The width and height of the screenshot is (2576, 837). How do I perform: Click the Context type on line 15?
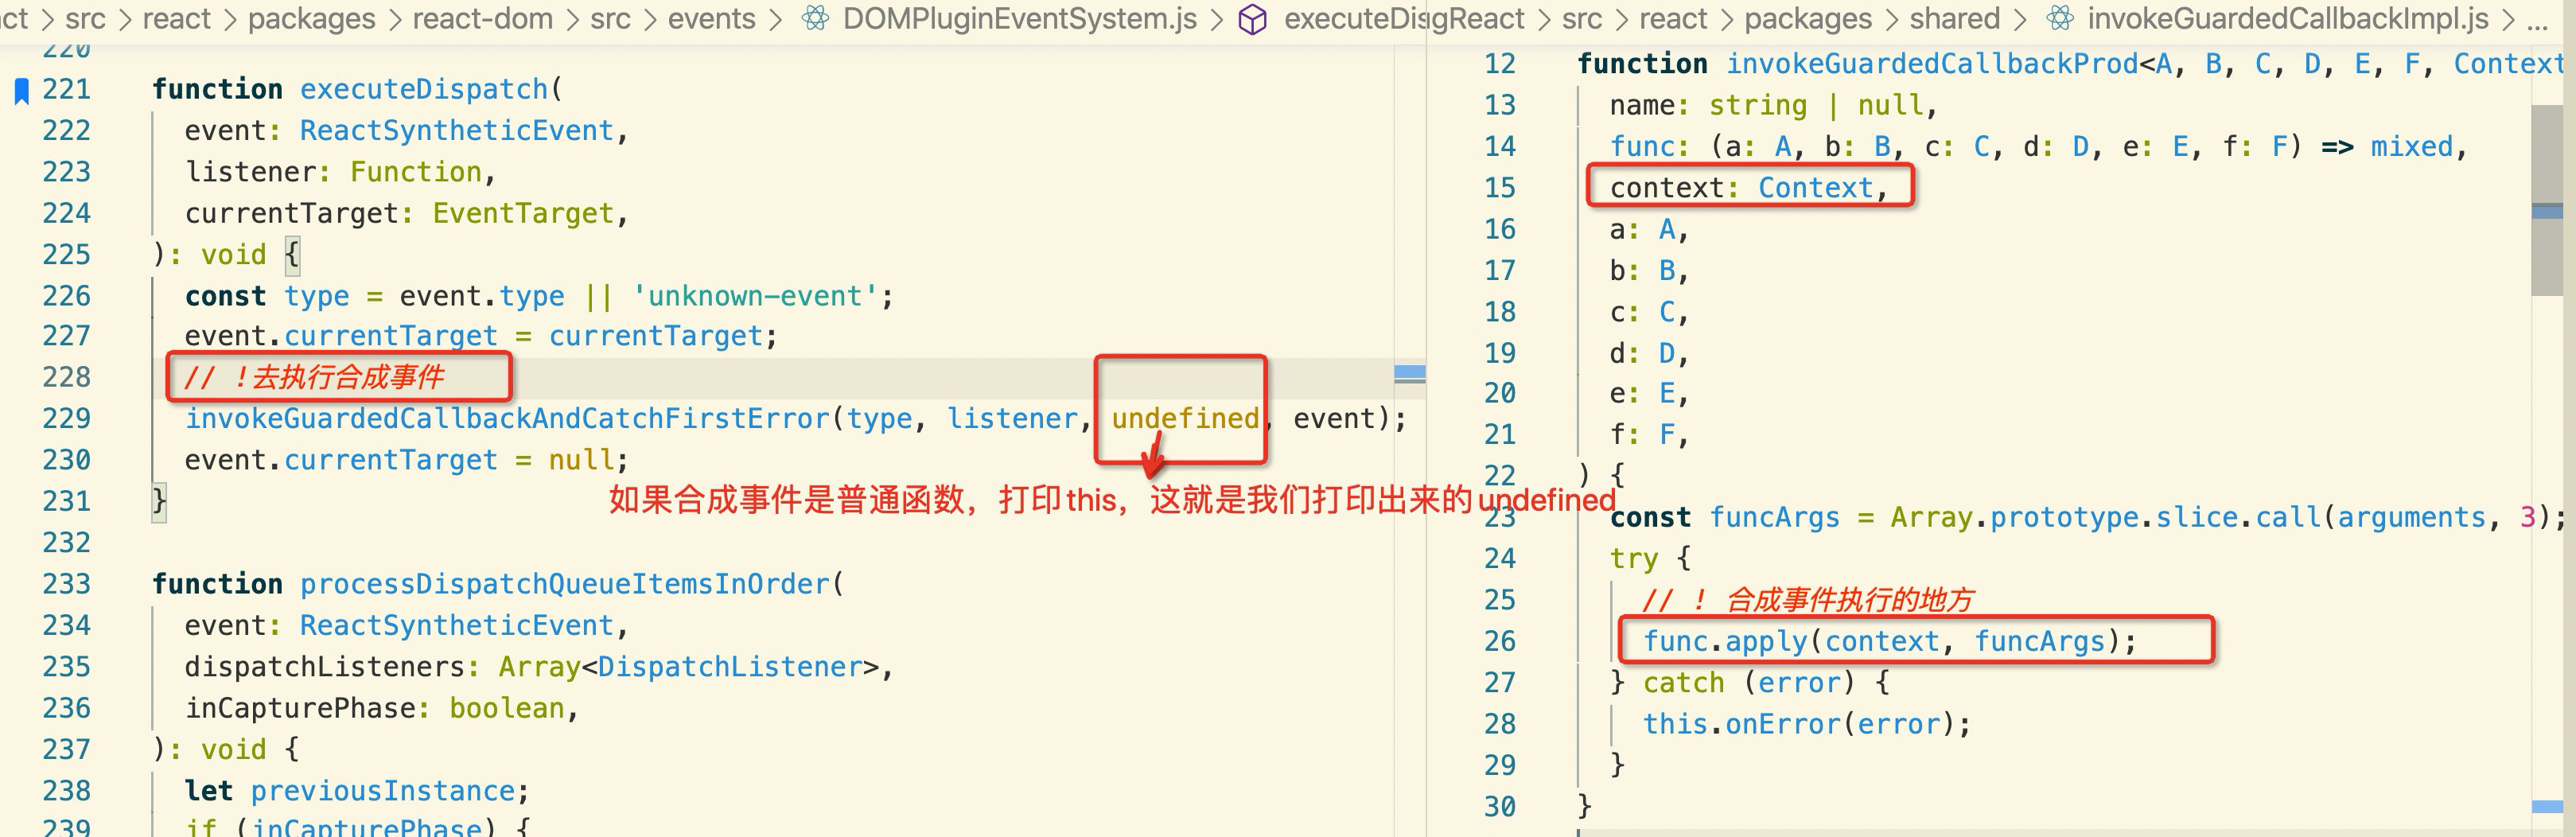tap(1815, 188)
